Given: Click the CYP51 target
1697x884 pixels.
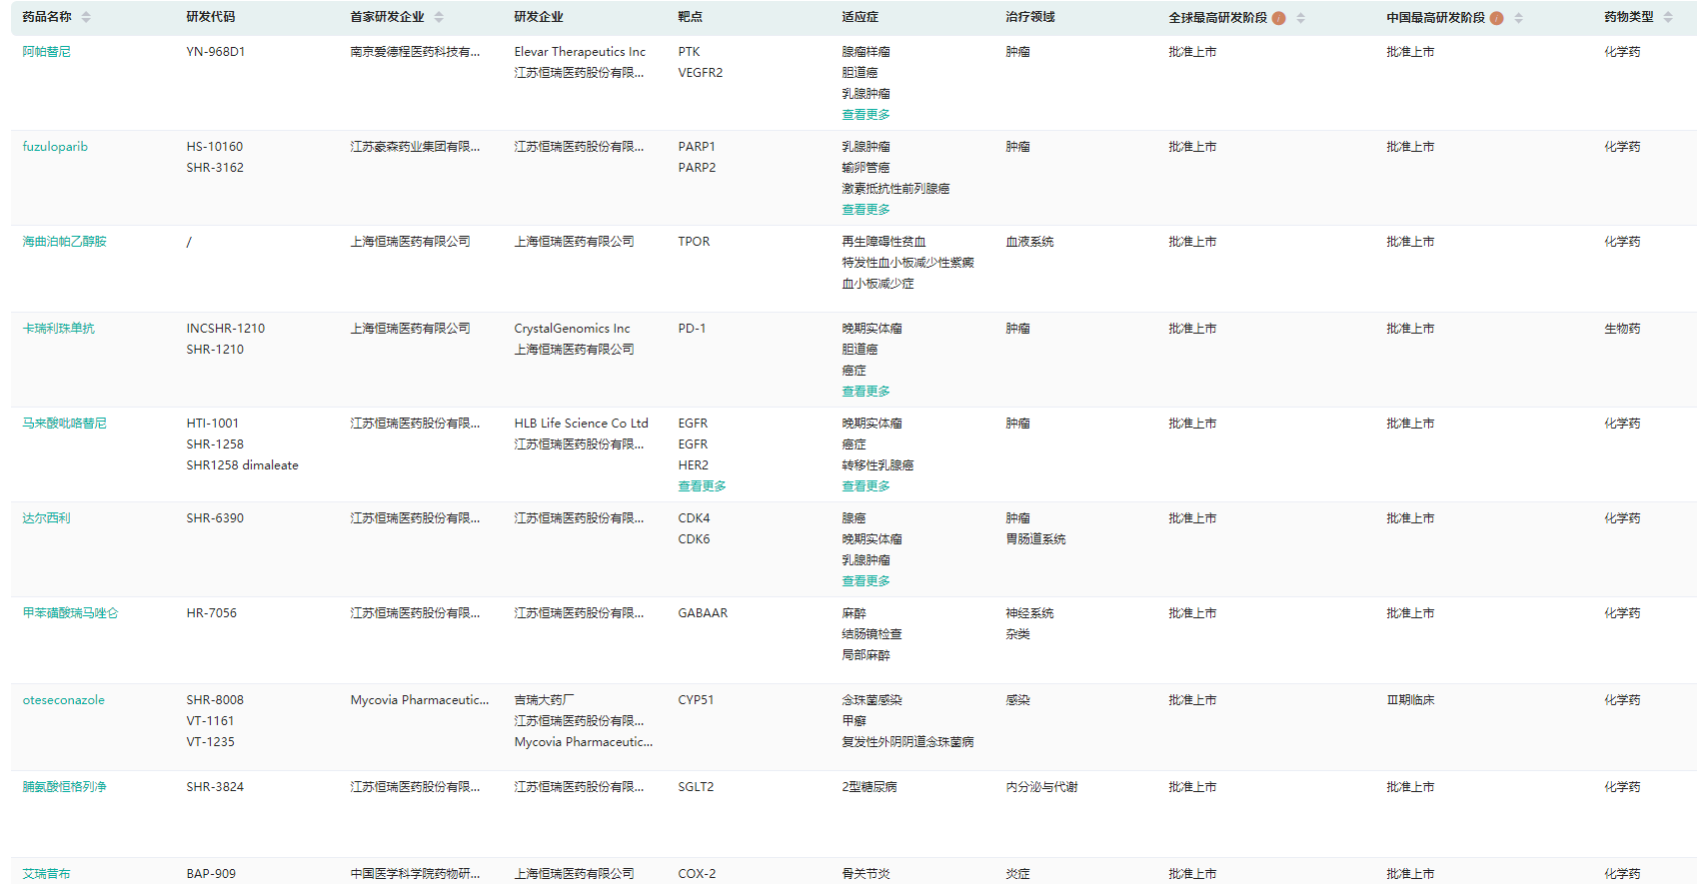Looking at the screenshot, I should pos(696,700).
